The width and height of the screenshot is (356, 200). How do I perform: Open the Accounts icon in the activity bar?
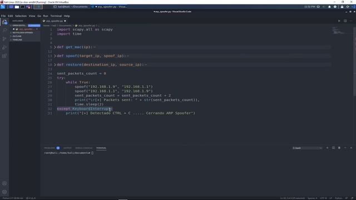coord(4,183)
